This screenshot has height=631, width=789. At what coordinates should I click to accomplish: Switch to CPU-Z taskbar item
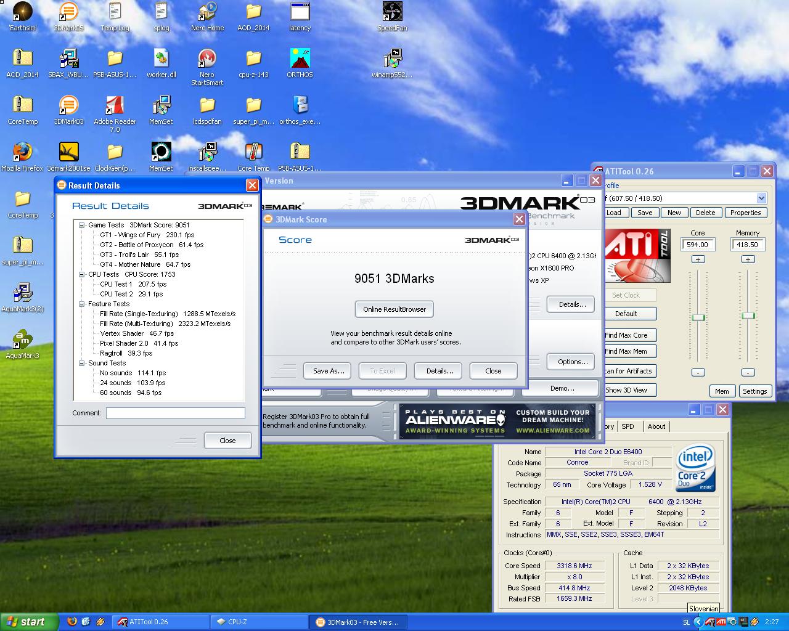click(x=260, y=622)
